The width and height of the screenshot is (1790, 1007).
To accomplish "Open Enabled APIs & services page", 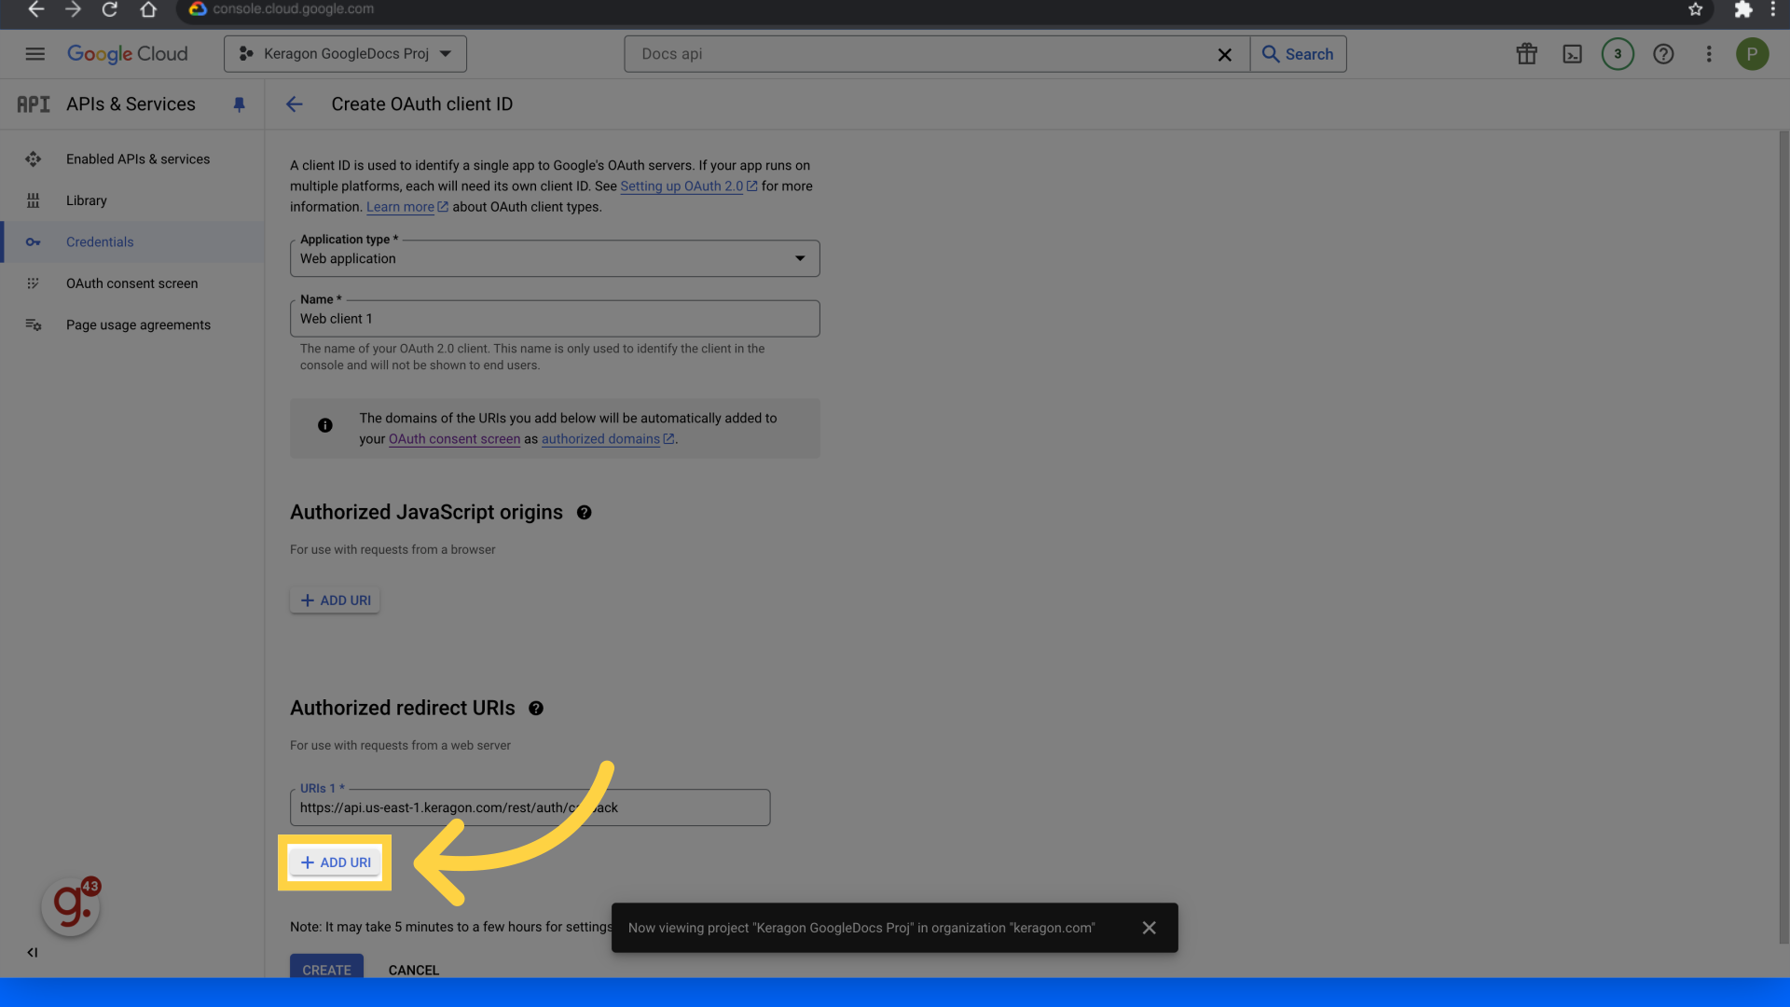I will pyautogui.click(x=138, y=159).
